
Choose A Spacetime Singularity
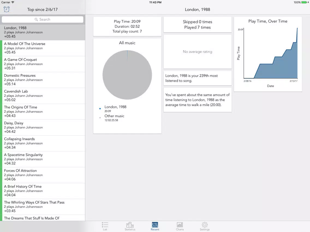point(43,159)
